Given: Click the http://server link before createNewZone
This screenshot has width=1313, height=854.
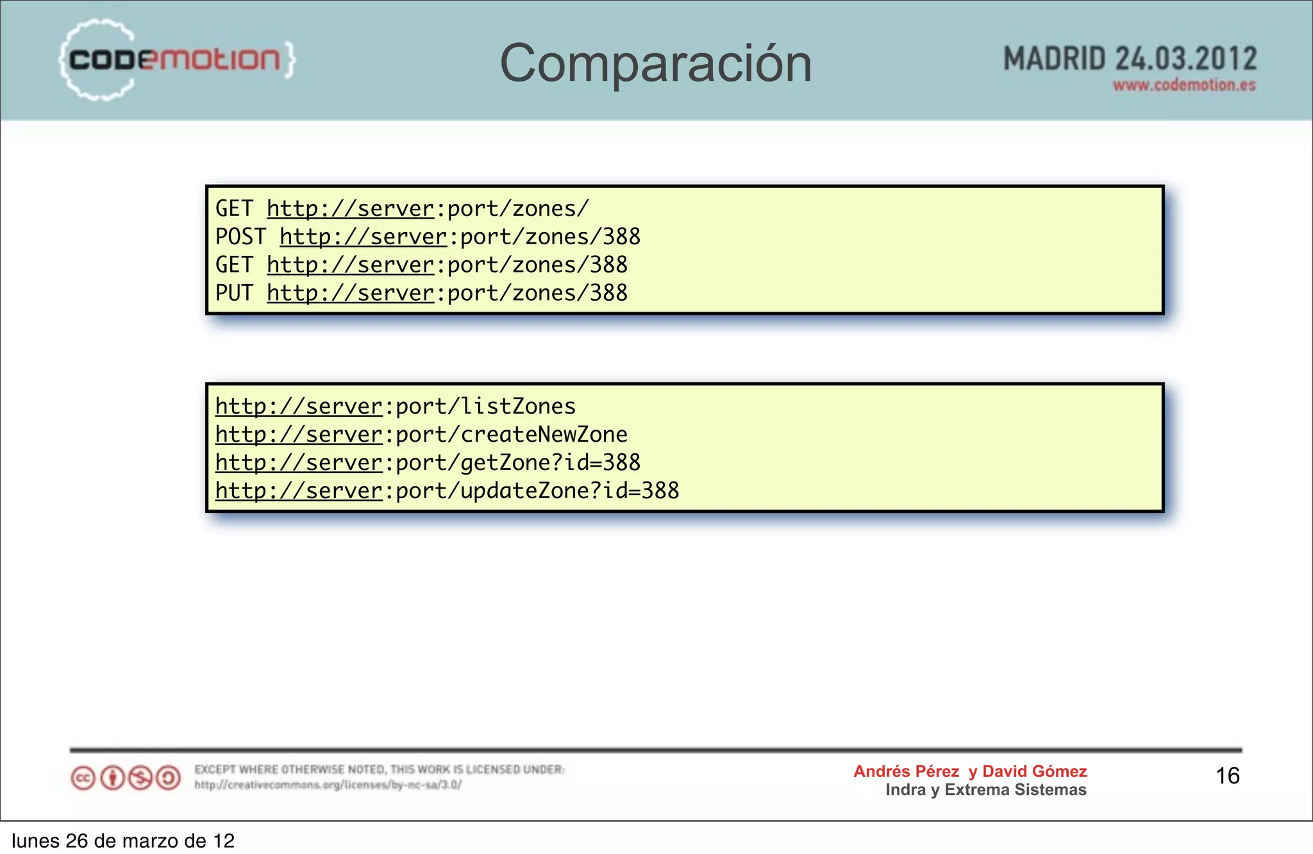Looking at the screenshot, I should (x=299, y=435).
